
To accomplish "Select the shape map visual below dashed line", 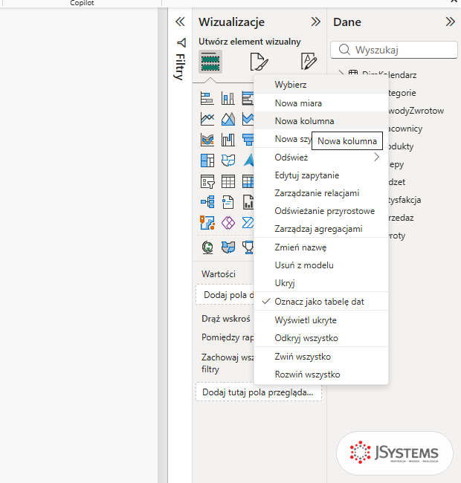I will pos(228,247).
